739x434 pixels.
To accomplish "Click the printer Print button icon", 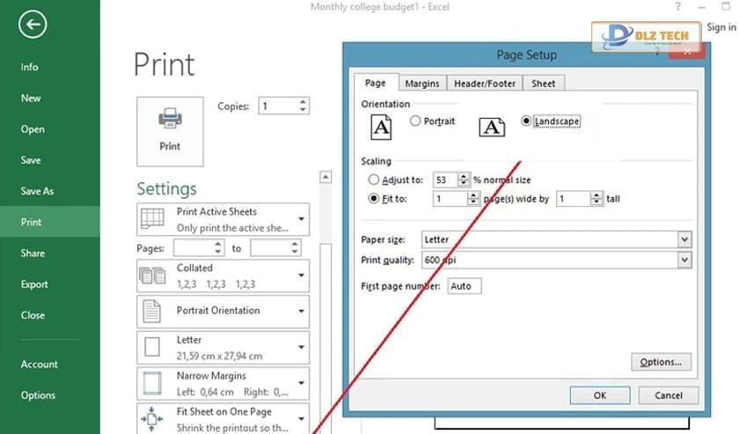I will 170,118.
